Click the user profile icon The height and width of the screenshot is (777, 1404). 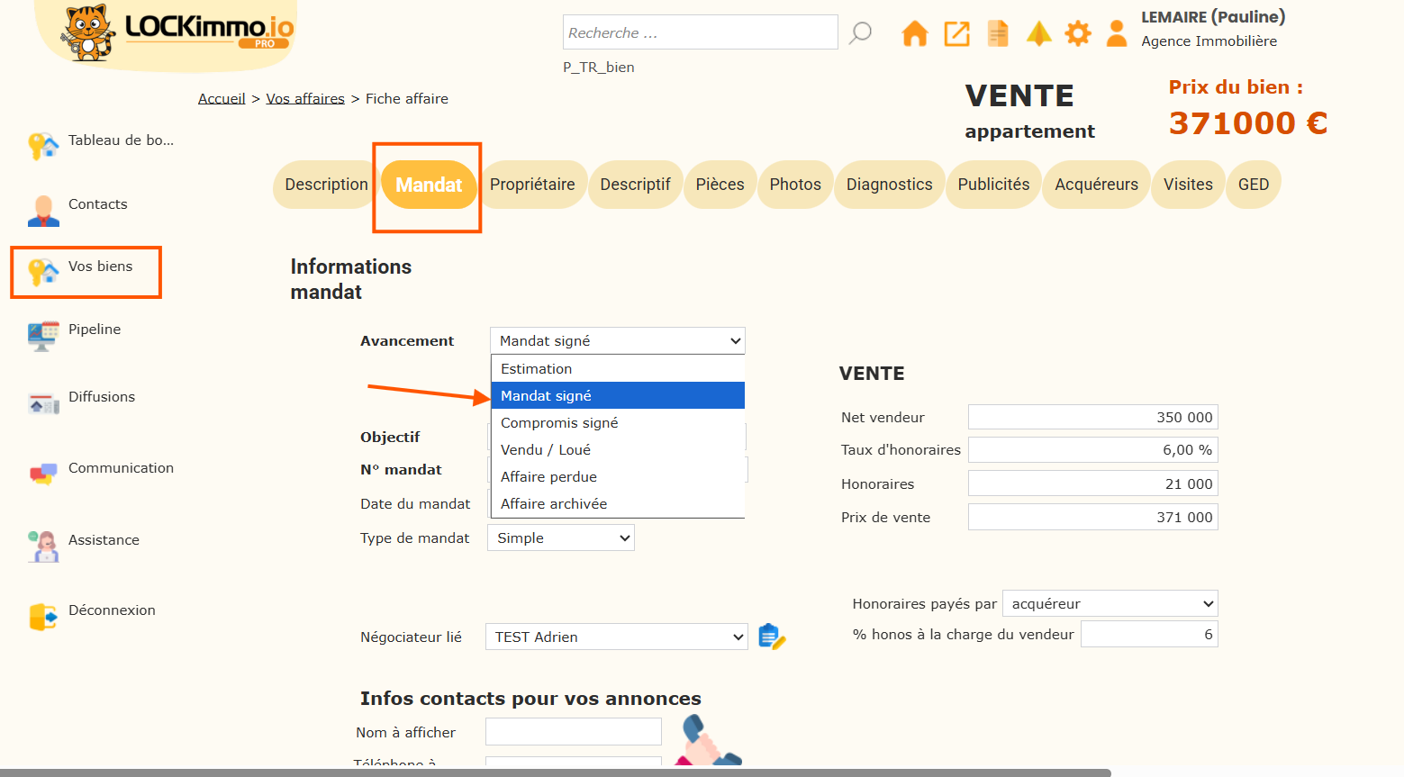[x=1117, y=34]
